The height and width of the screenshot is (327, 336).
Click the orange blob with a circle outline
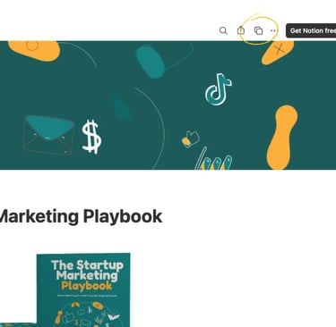tap(34, 50)
